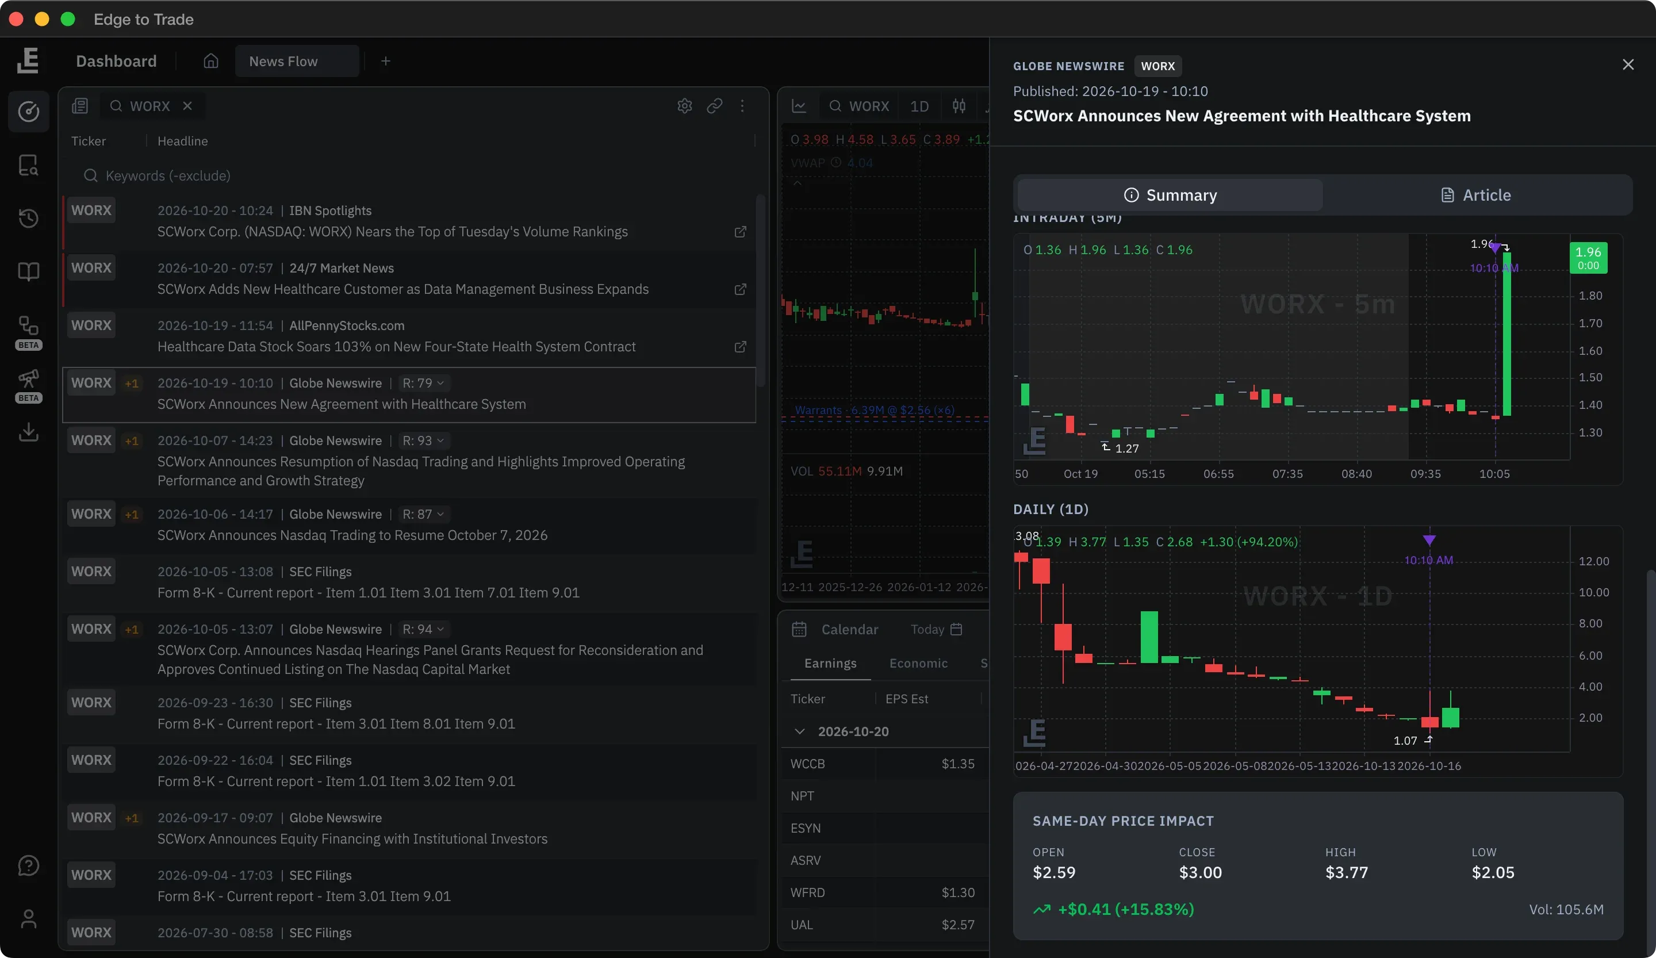Image resolution: width=1656 pixels, height=958 pixels.
Task: Click WCCB row in earnings calendar
Action: [884, 764]
